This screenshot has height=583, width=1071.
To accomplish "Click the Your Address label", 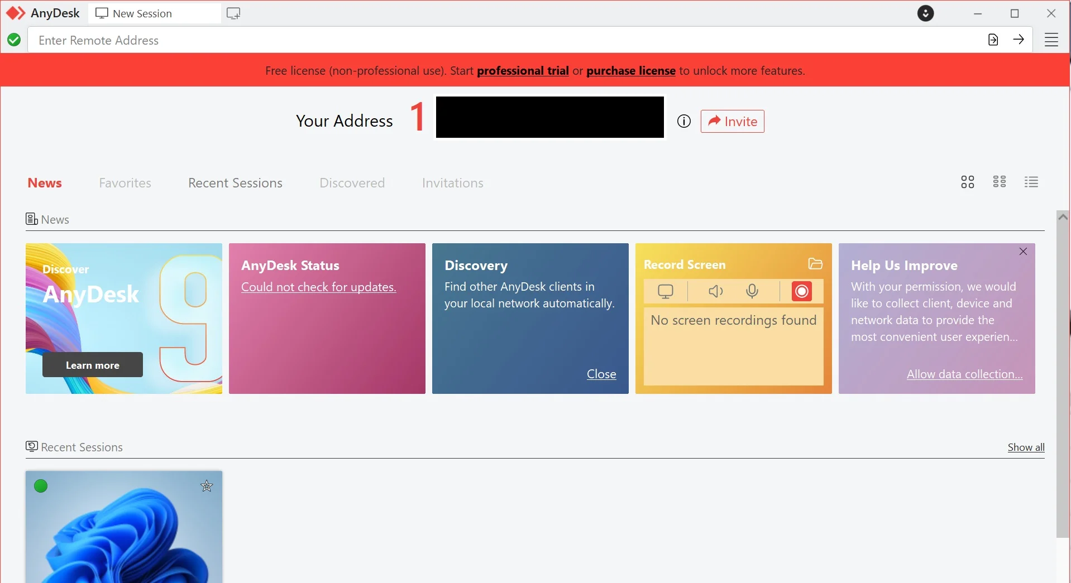I will tap(345, 121).
